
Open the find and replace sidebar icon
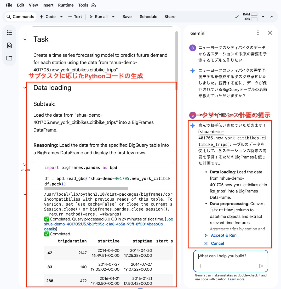tap(9, 45)
